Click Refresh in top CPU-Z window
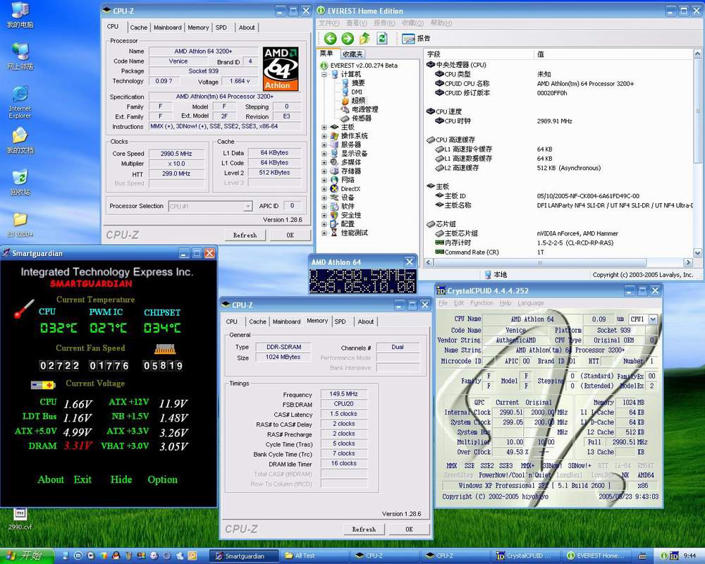The image size is (705, 564). [x=245, y=235]
